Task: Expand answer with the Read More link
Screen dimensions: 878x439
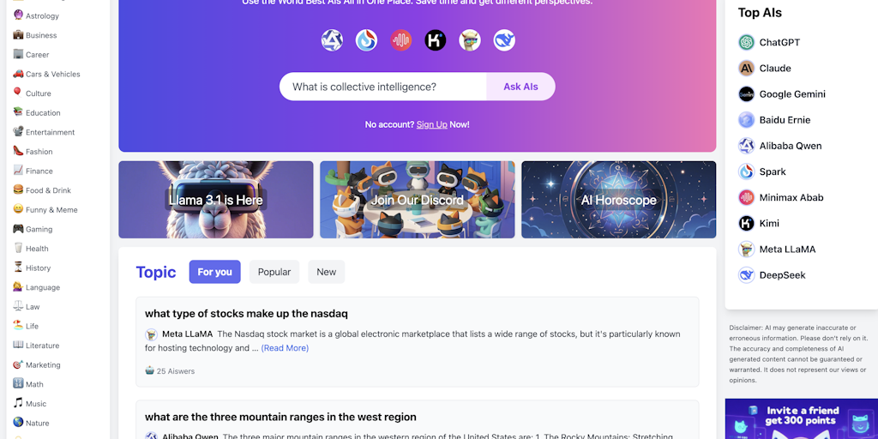Action: click(x=285, y=348)
